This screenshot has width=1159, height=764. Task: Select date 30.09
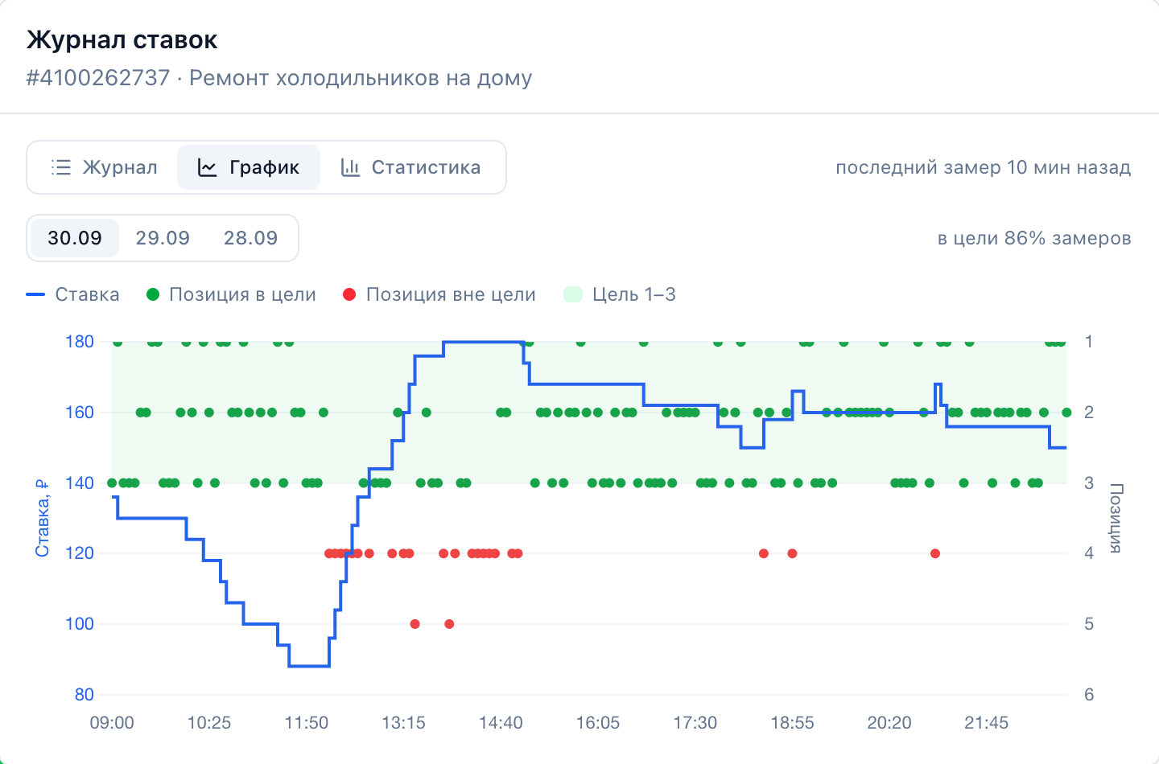75,238
